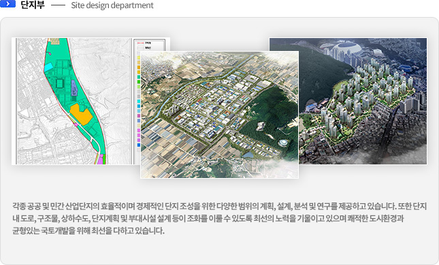Viewport: 439px width, 265px height.
Task: Click the red boundary line legend entry
Action: [x=144, y=43]
